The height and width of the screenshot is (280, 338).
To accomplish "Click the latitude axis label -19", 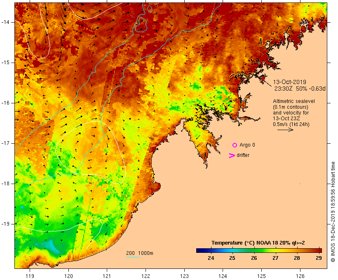I will pos(5,224).
